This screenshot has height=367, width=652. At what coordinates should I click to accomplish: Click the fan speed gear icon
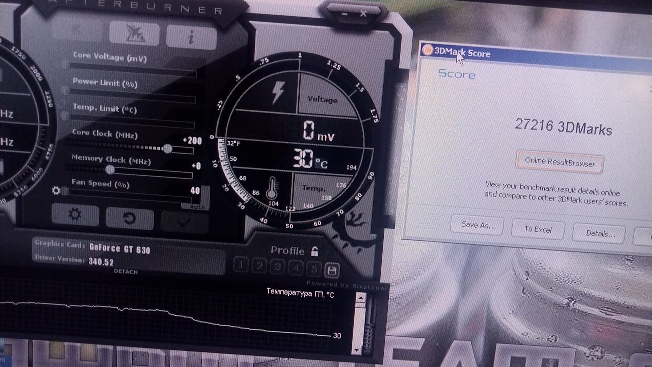56,190
